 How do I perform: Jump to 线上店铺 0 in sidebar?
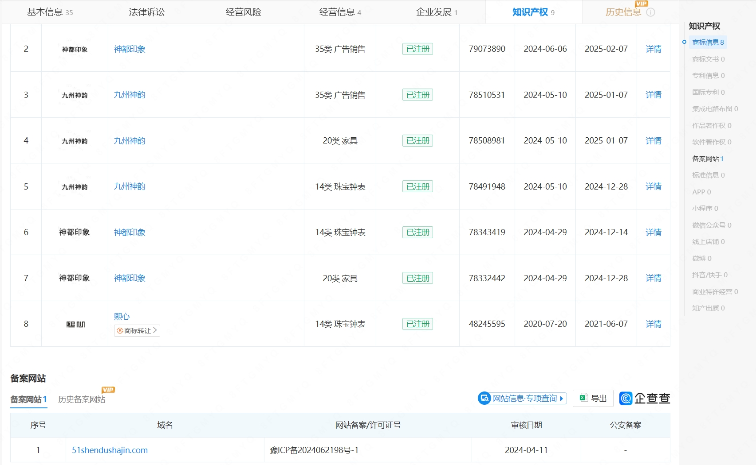tap(709, 242)
